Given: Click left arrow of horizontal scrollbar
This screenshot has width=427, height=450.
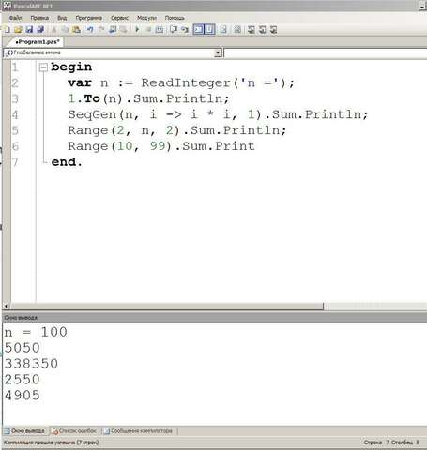Looking at the screenshot, I should (6, 307).
